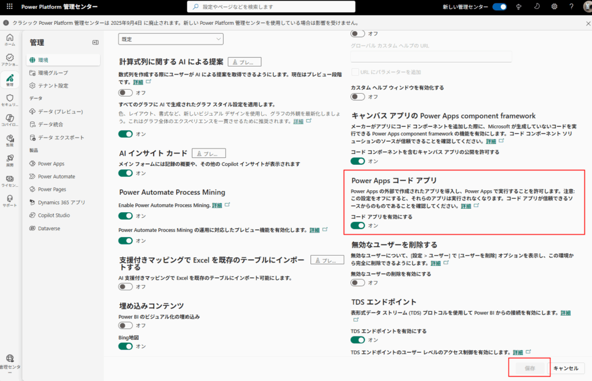Open the 管理 icon in left rail
The width and height of the screenshot is (592, 381).
tap(10, 80)
